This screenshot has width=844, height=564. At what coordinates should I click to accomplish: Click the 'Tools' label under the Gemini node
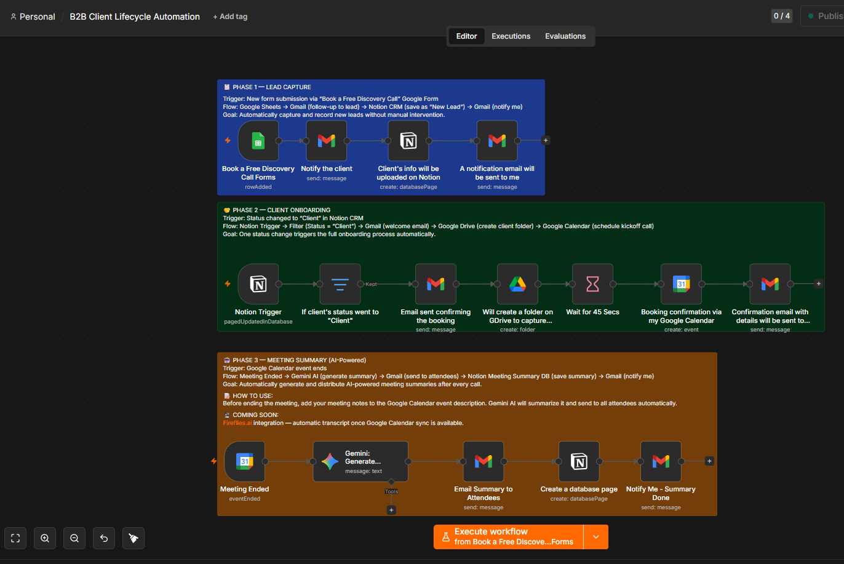click(x=391, y=491)
